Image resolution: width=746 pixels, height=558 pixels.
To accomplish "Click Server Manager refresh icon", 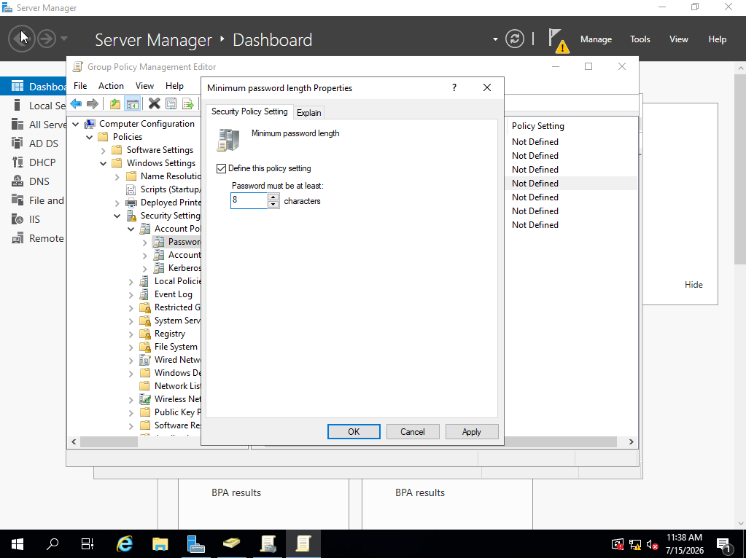I will coord(514,39).
